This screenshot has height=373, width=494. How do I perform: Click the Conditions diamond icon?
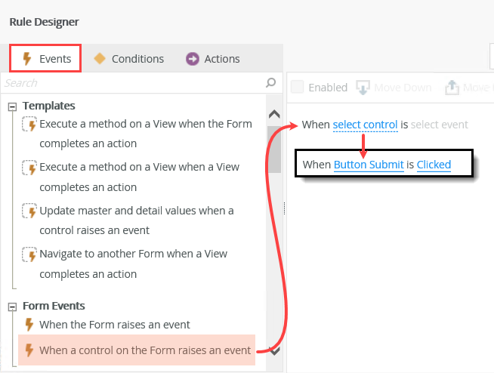[x=99, y=59]
